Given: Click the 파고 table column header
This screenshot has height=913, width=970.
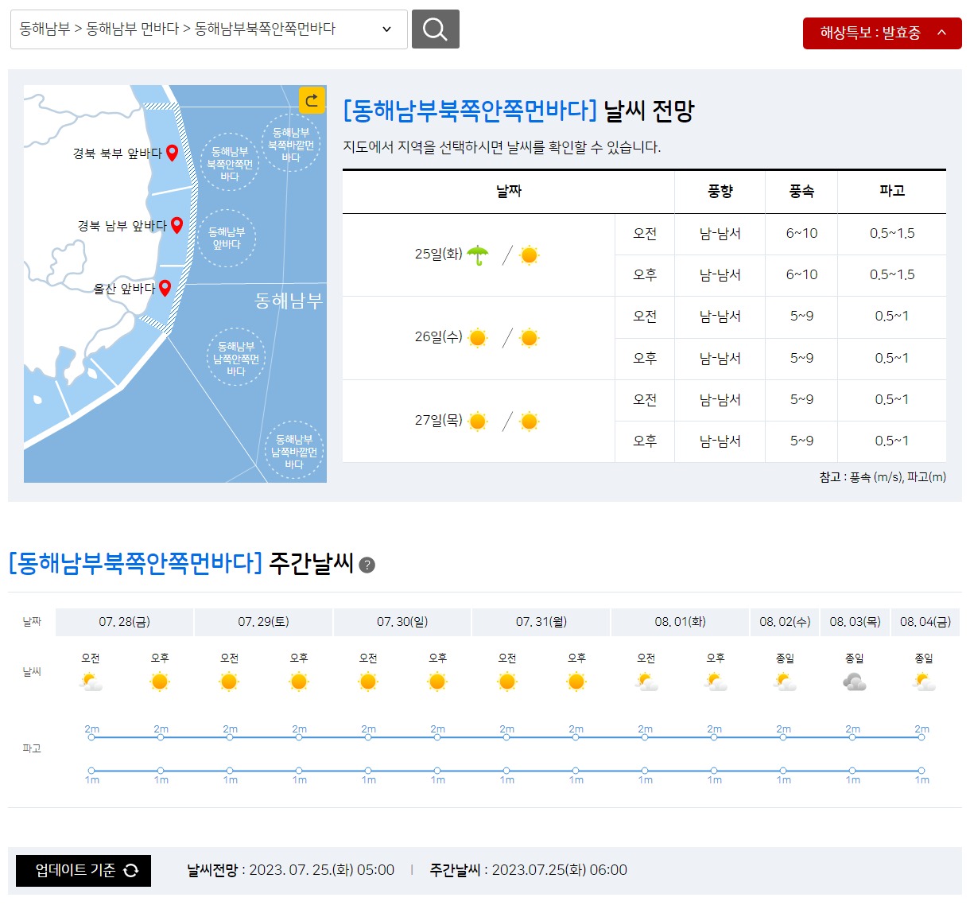Looking at the screenshot, I should 892,191.
